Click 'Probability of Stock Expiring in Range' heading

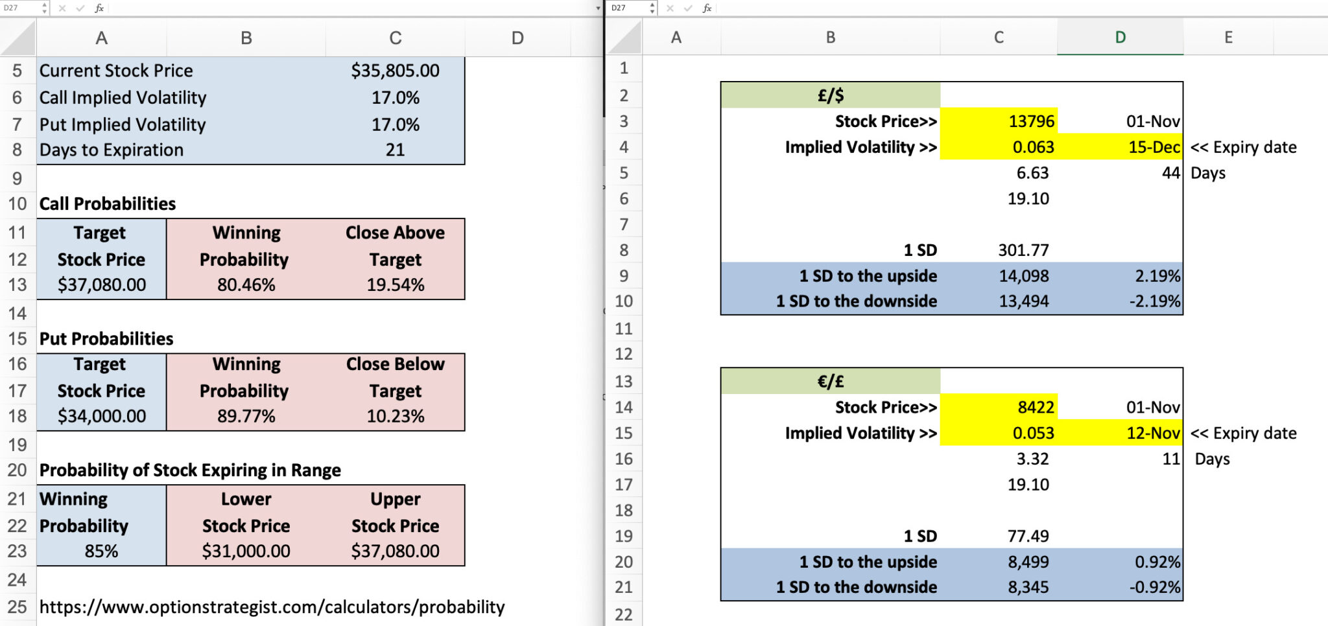pyautogui.click(x=190, y=470)
